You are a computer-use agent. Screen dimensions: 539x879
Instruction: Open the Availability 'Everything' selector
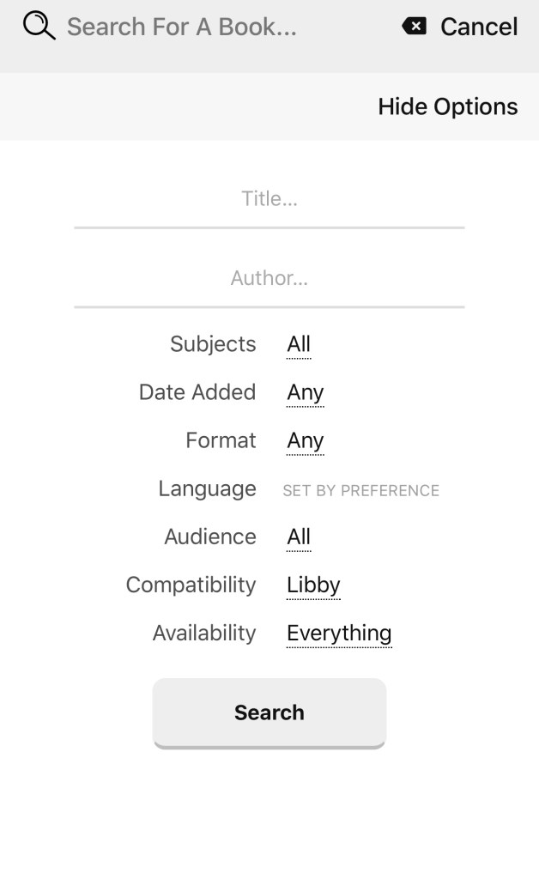[339, 633]
